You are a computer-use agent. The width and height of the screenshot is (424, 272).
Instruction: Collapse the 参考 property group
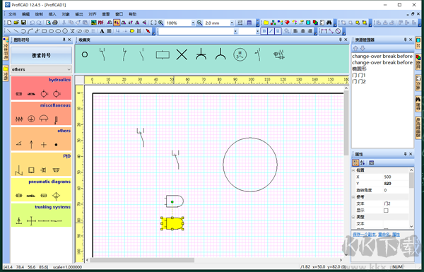coord(353,197)
